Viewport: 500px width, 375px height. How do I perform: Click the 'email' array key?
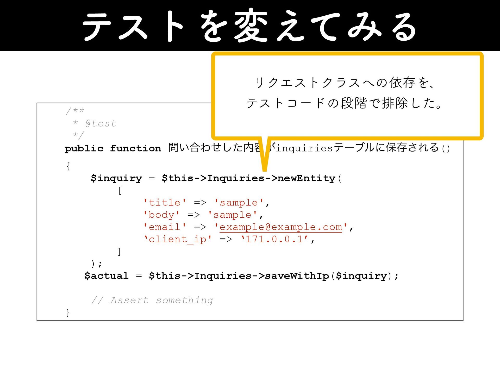[x=165, y=227]
